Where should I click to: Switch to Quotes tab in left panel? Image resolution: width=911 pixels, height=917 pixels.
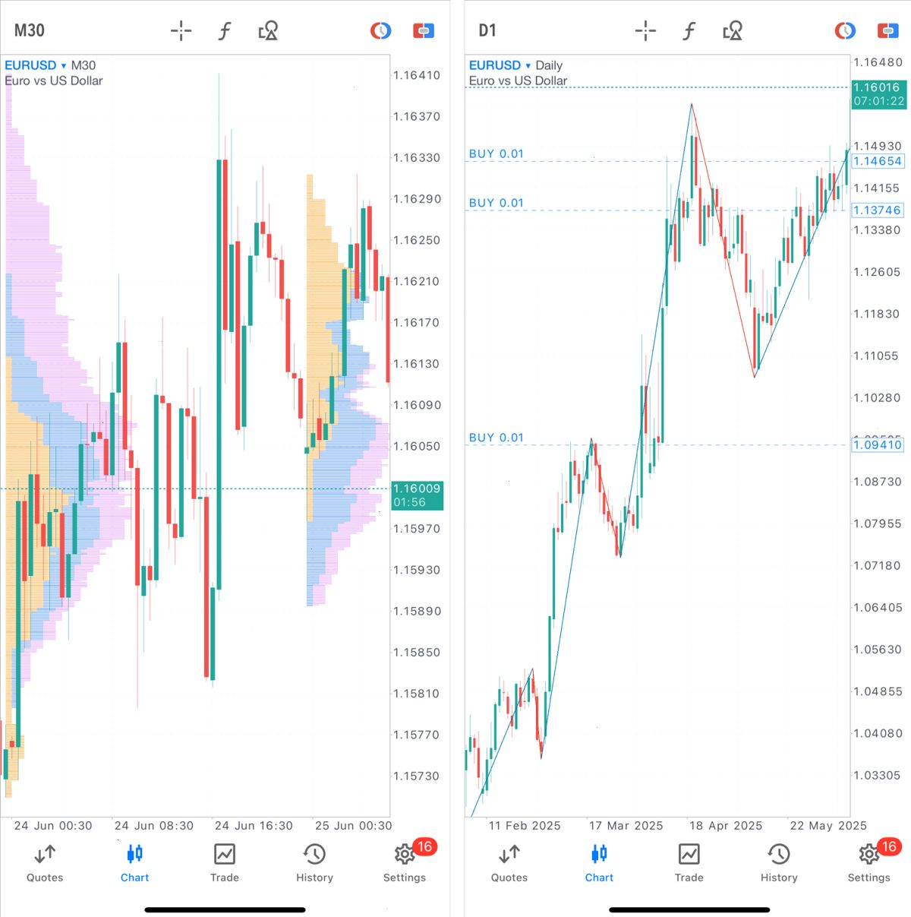pos(45,863)
